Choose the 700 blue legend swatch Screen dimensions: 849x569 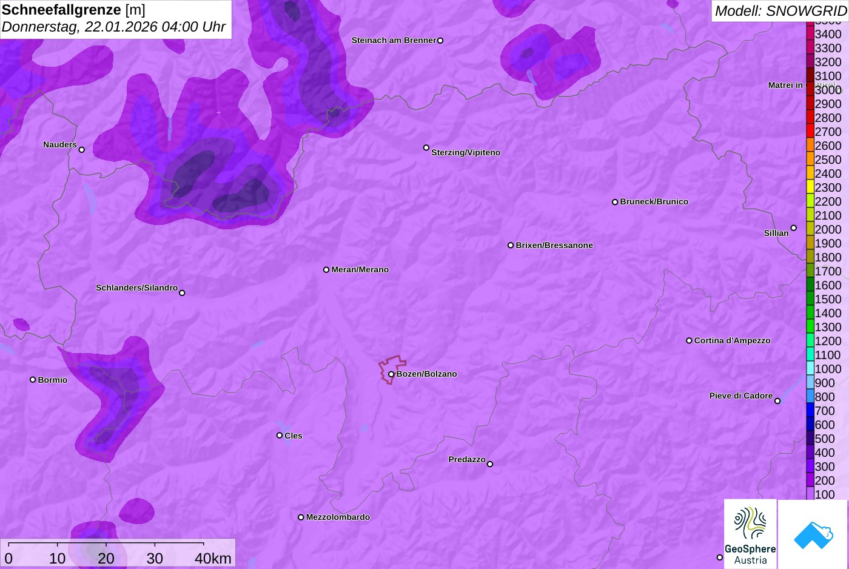click(x=810, y=411)
